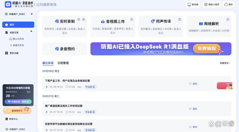The image size is (239, 132).
Task: Click microphone icon on 05-07 15:06 recording
Action: coord(47,112)
